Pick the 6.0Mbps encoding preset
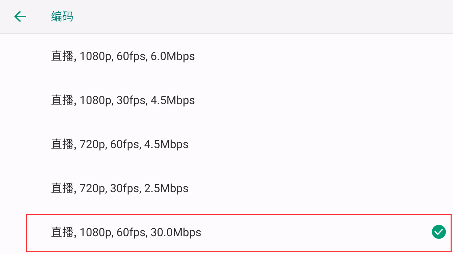Viewport: 453px width, 254px height. click(x=226, y=56)
